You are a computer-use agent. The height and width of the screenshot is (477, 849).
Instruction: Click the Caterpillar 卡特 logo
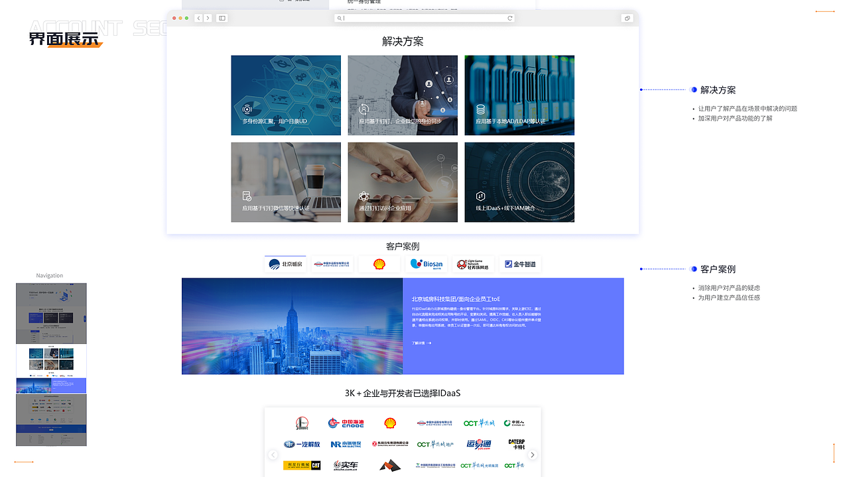[x=517, y=444]
